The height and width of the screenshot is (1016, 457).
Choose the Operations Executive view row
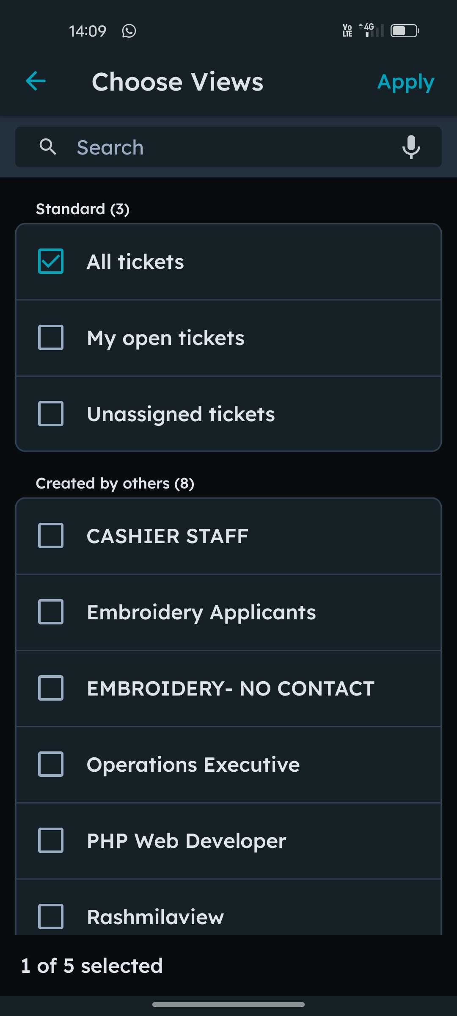click(x=228, y=765)
